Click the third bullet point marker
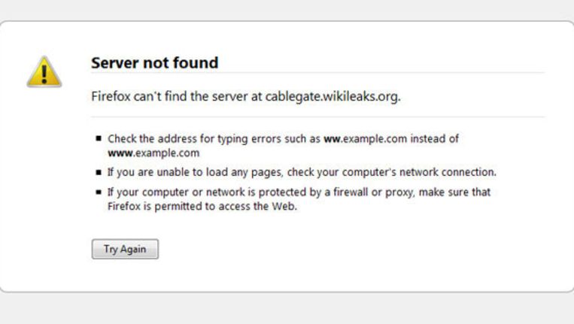This screenshot has width=574, height=324. (x=99, y=193)
